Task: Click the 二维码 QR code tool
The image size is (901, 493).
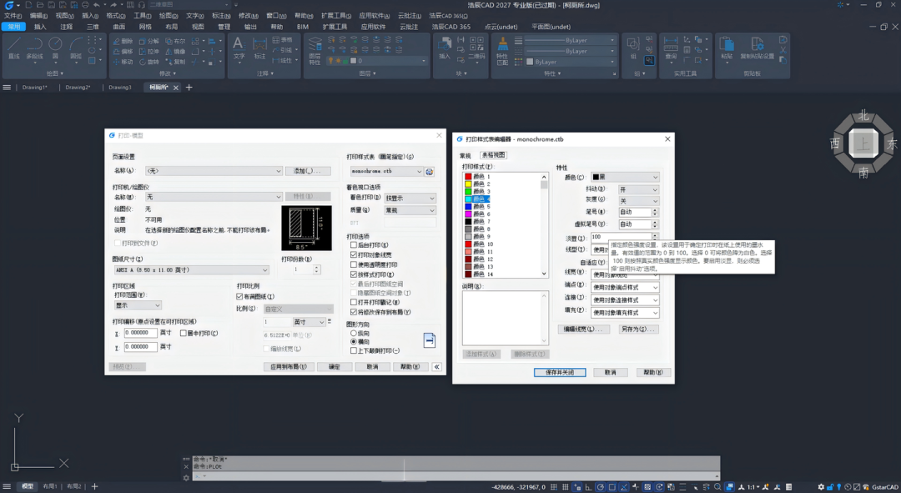Action: coord(477,48)
